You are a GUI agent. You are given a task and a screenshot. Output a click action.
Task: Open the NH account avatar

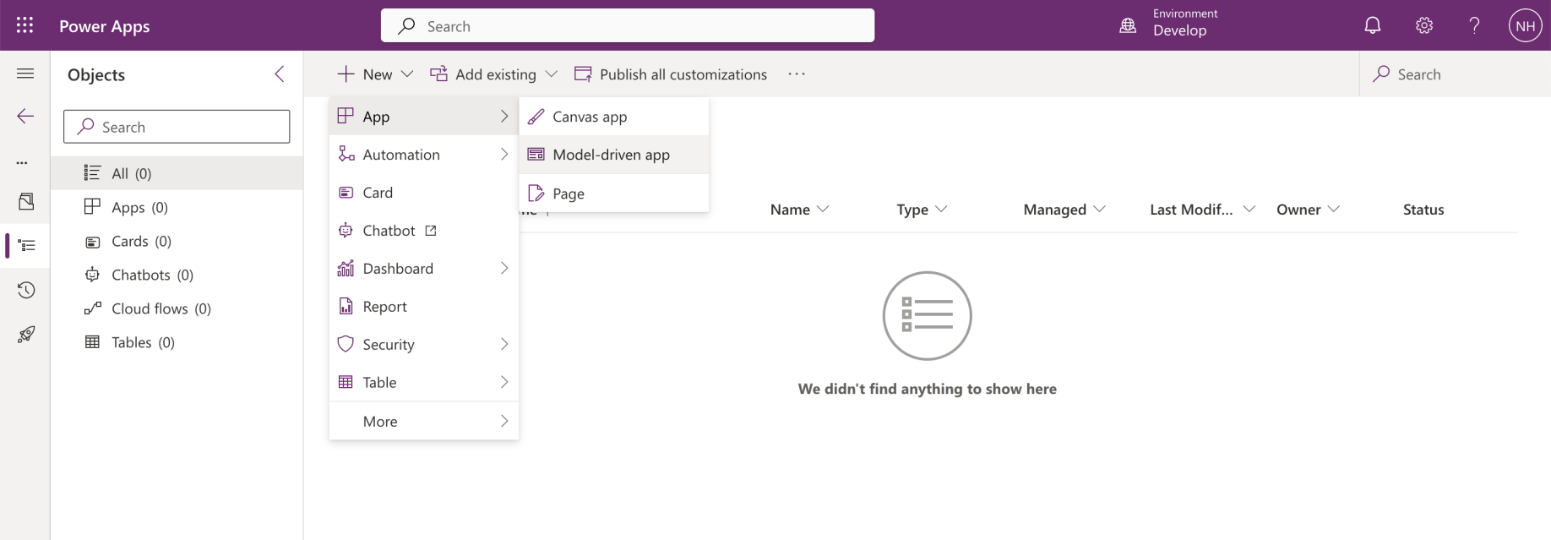click(1525, 25)
